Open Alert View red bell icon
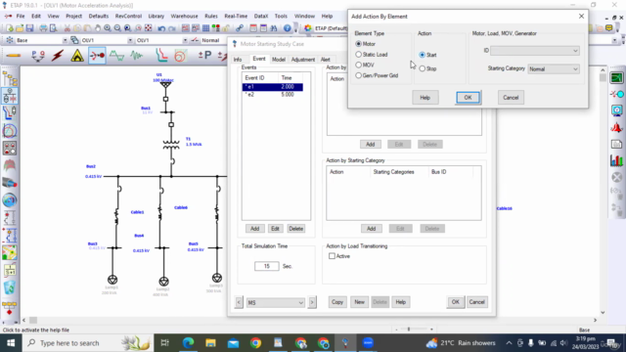The image size is (626, 352). tap(617, 128)
